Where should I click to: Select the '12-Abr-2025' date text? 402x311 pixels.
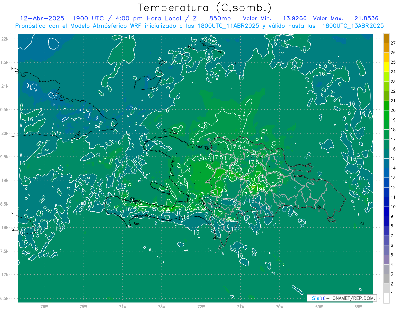[x=43, y=18]
